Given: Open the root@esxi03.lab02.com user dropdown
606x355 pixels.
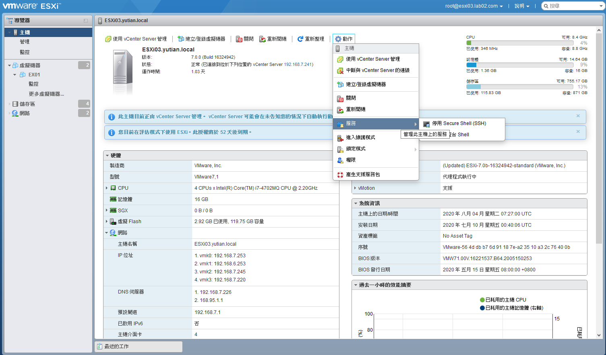Looking at the screenshot, I should point(474,6).
